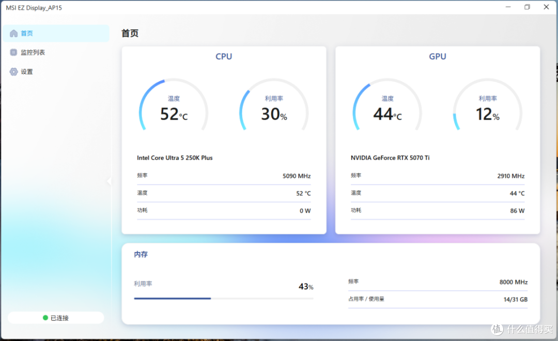The image size is (558, 341).
Task: Click the chip icon beside 监控列表
Action: pyautogui.click(x=13, y=52)
